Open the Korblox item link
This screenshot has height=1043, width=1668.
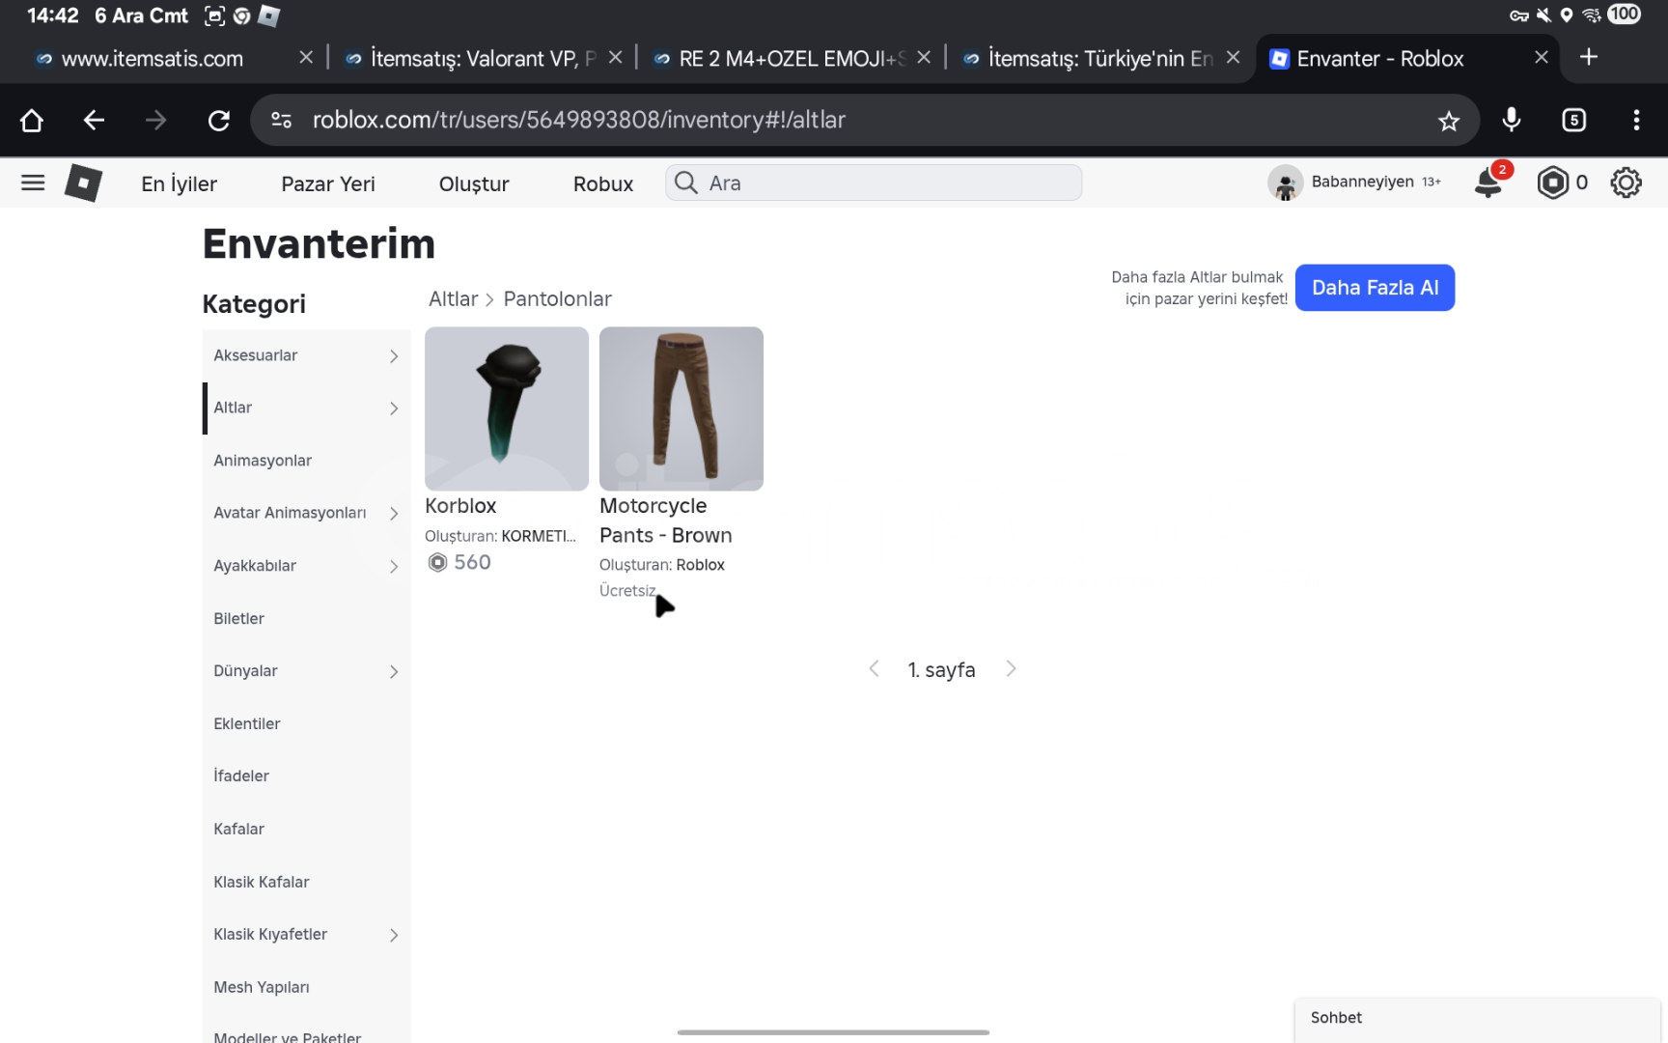click(x=460, y=506)
